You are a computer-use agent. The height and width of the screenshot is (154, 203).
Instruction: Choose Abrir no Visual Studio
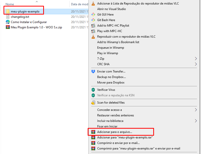tap(111, 9)
